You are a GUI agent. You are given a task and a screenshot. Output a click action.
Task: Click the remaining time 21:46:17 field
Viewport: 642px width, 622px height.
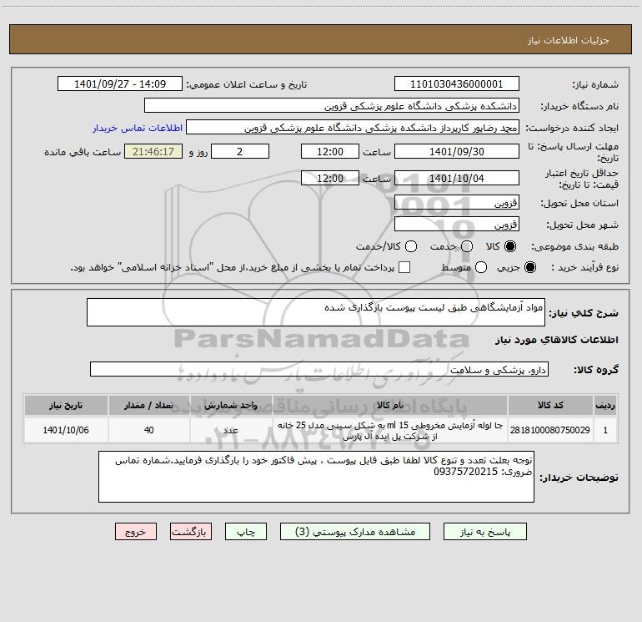click(x=153, y=152)
